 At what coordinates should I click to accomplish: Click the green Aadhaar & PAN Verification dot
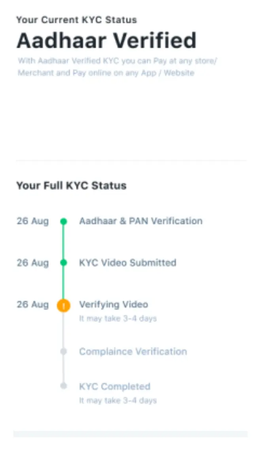[64, 221]
